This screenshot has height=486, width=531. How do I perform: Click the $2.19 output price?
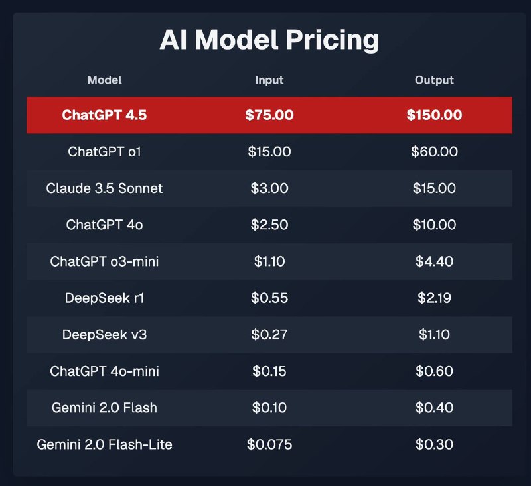[x=434, y=298]
